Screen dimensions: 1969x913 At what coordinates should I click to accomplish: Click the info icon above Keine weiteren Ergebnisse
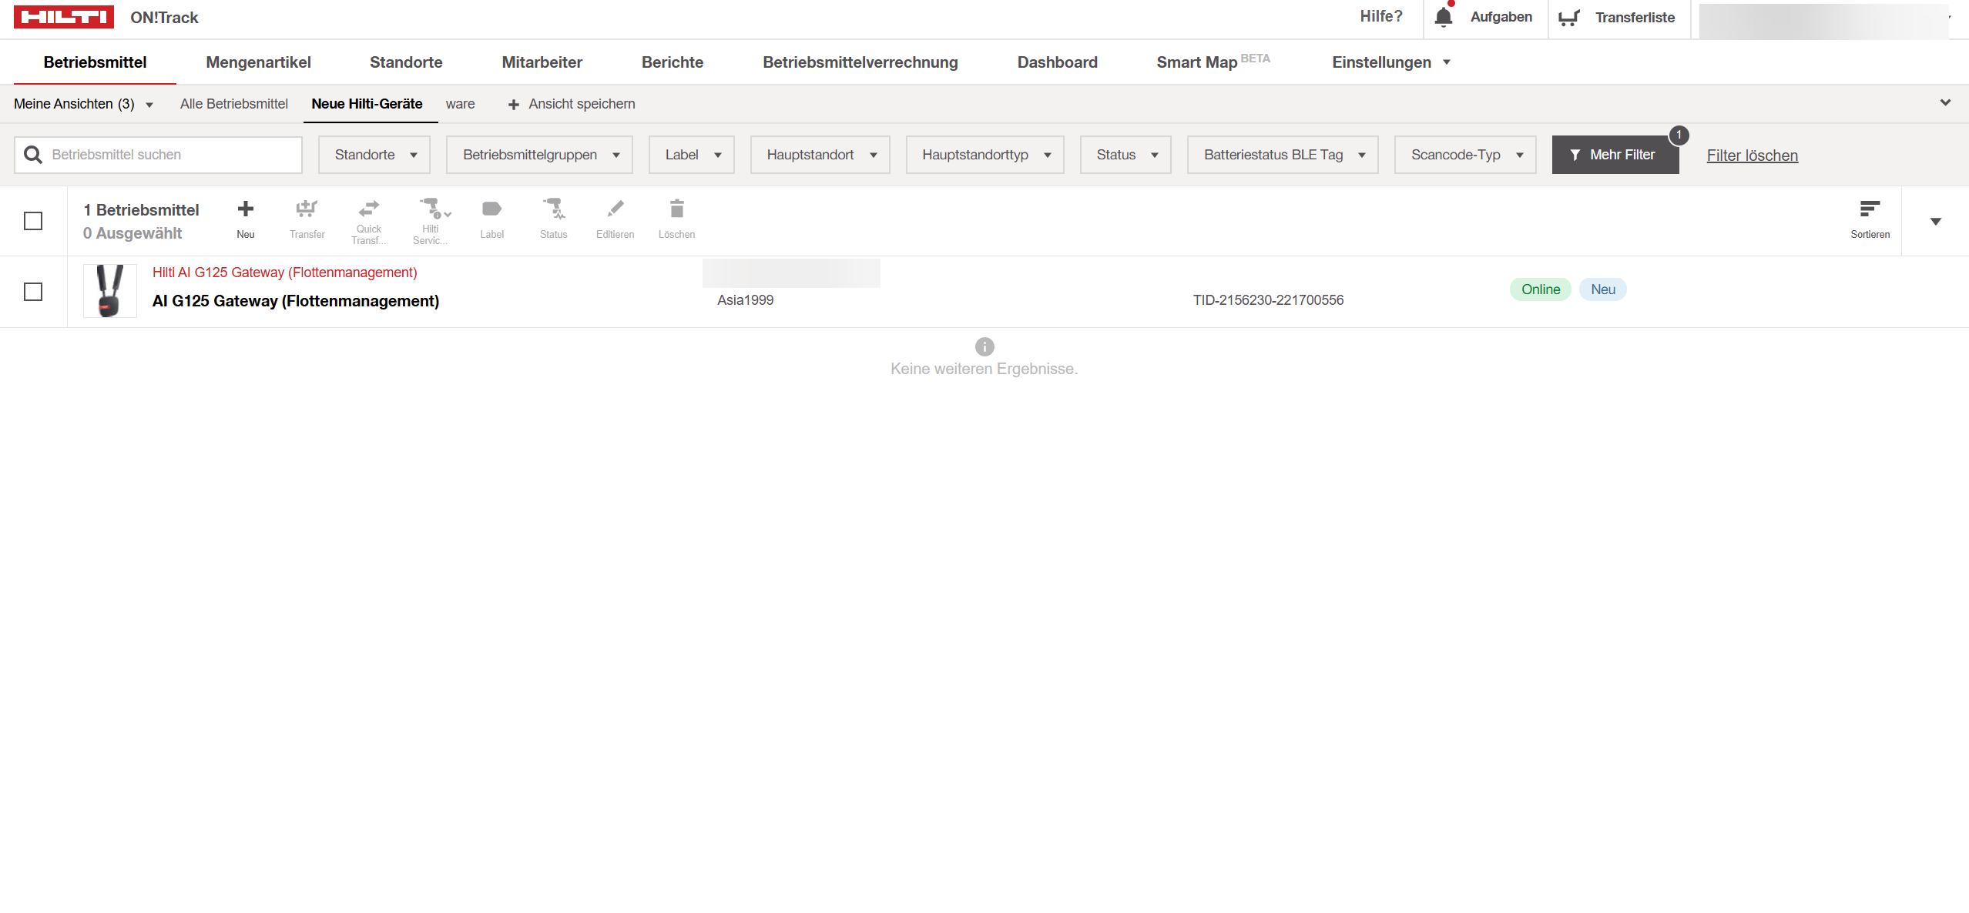[x=984, y=346]
